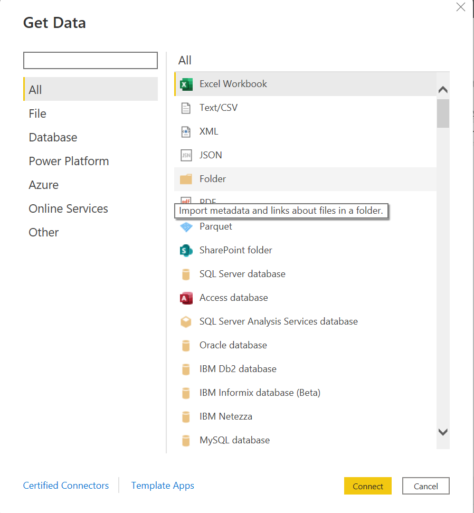Select the SQL Server database connector
Screen dimensions: 474x513
tap(242, 274)
